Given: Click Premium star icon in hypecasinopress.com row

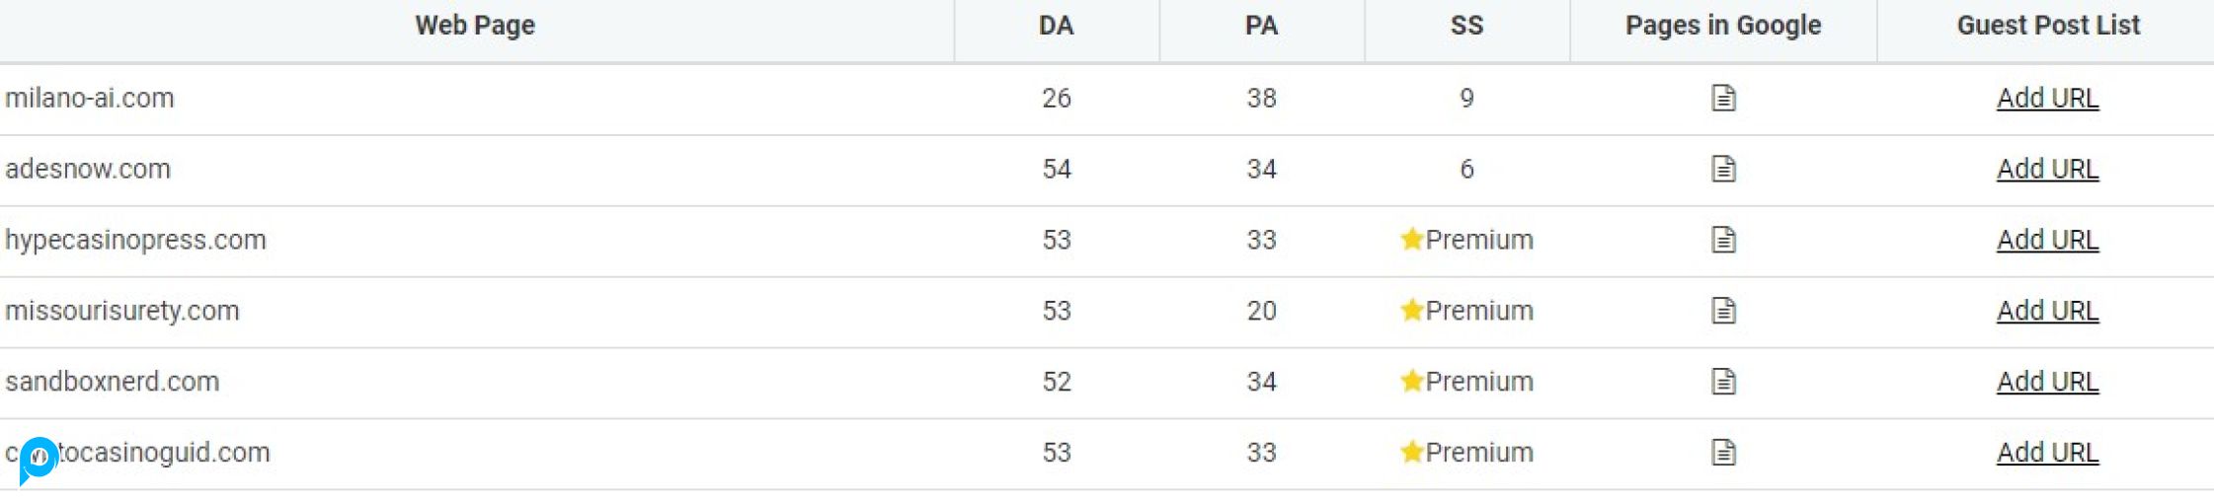Looking at the screenshot, I should [1411, 240].
